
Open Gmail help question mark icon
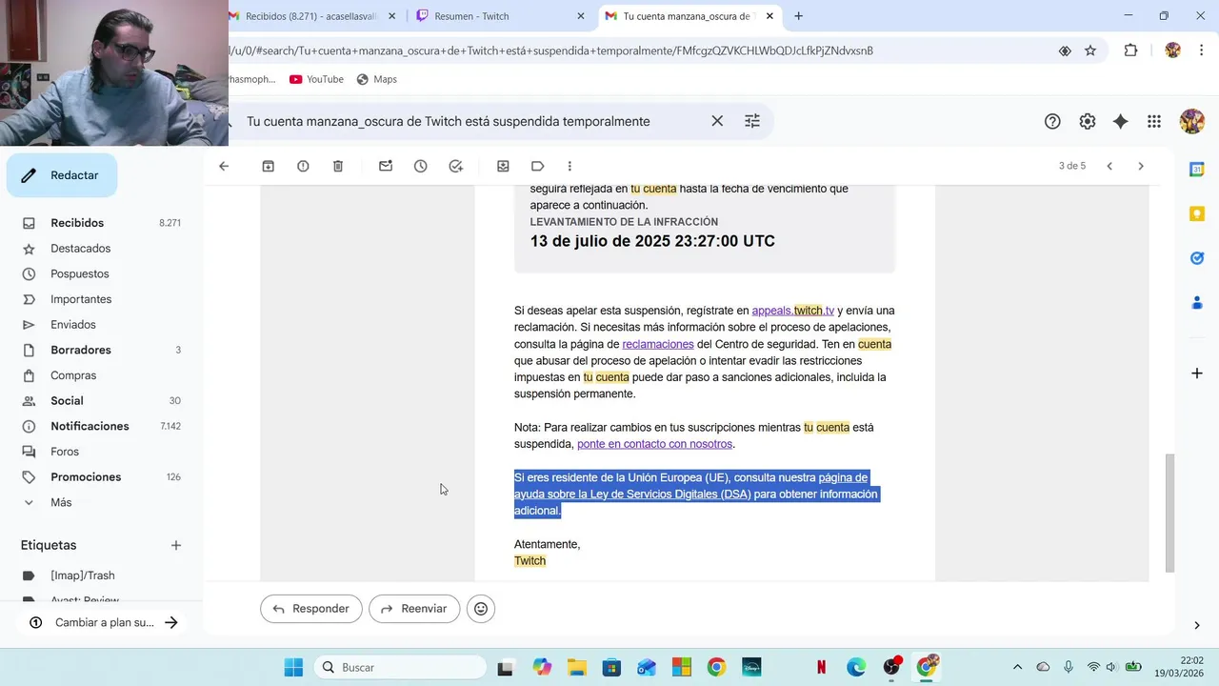pos(1052,121)
